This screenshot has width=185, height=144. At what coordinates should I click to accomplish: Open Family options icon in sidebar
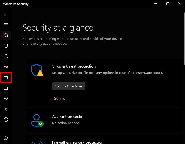(6, 109)
